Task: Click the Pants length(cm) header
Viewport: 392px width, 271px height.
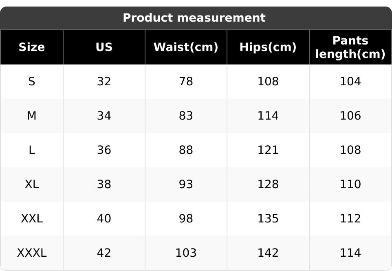Action: [350, 47]
